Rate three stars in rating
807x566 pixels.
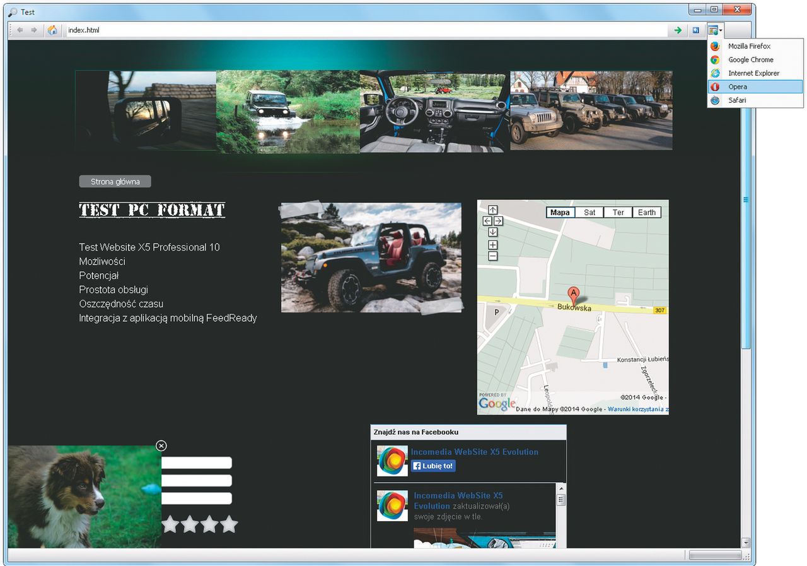(209, 524)
